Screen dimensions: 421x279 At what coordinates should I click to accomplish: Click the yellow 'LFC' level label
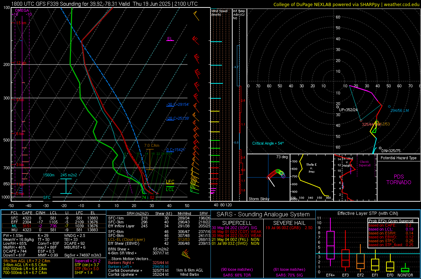(x=170, y=182)
